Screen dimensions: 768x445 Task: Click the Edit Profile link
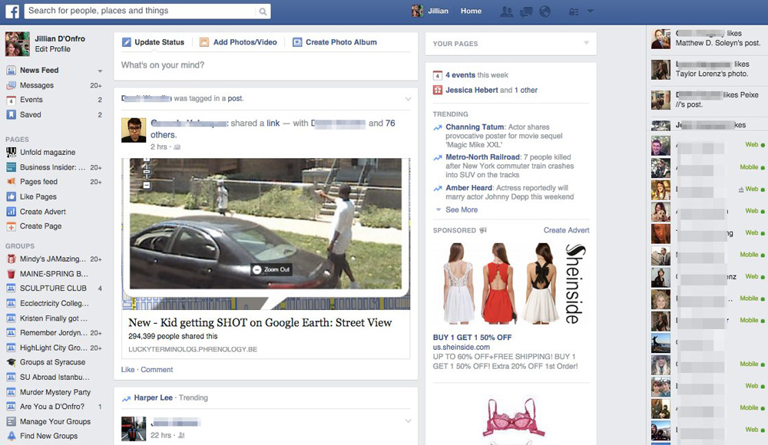click(x=52, y=49)
